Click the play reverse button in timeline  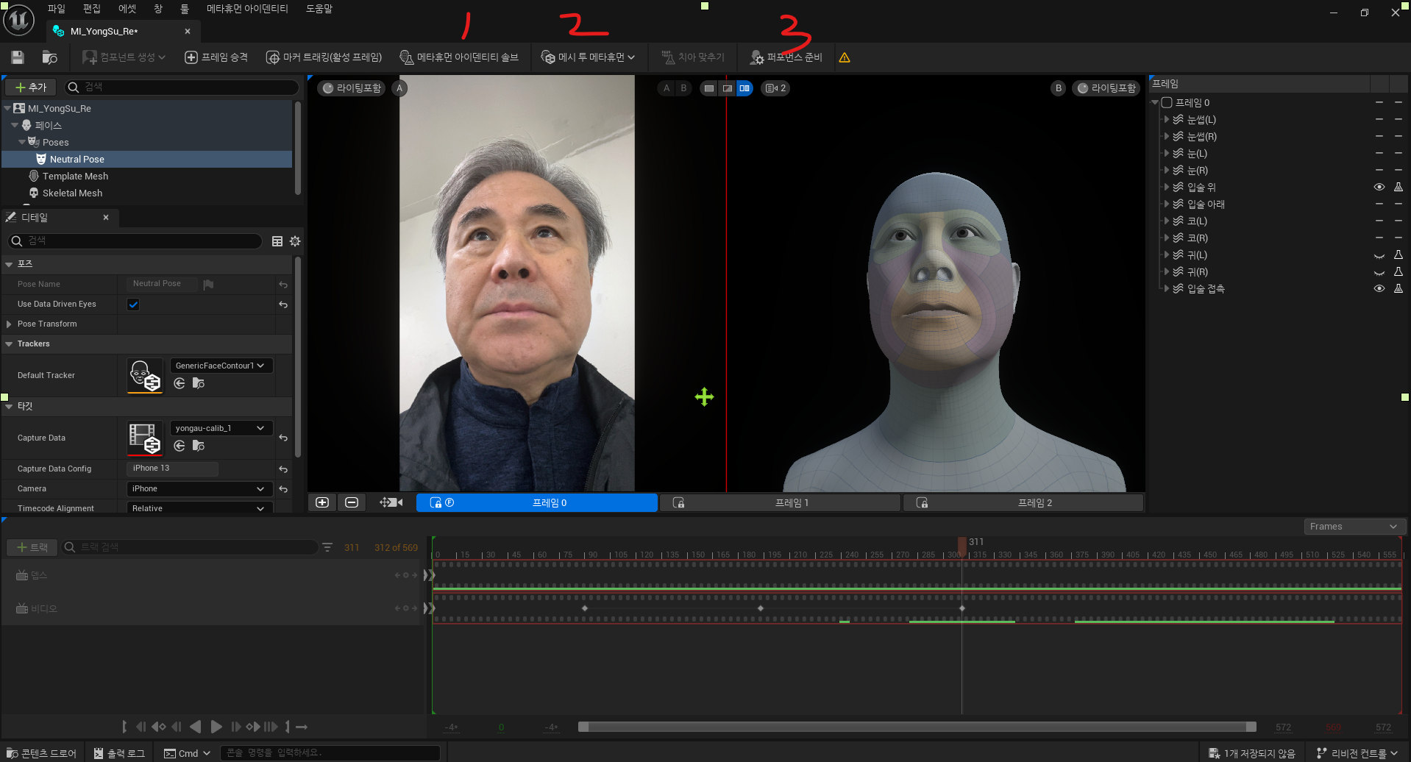click(x=195, y=727)
